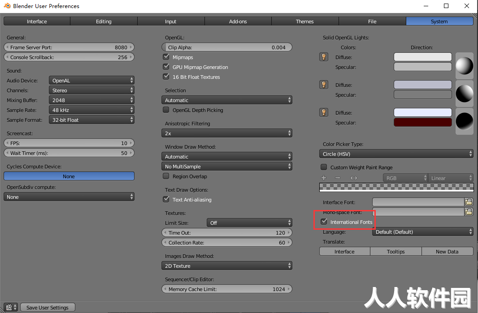Click first light Diffuse color swatch
Viewport: 478px width, 313px height.
pyautogui.click(x=423, y=57)
